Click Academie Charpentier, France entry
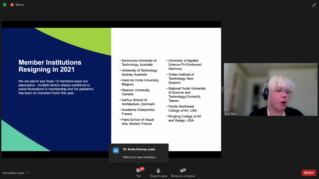This screenshot has height=179, width=319. (x=138, y=112)
